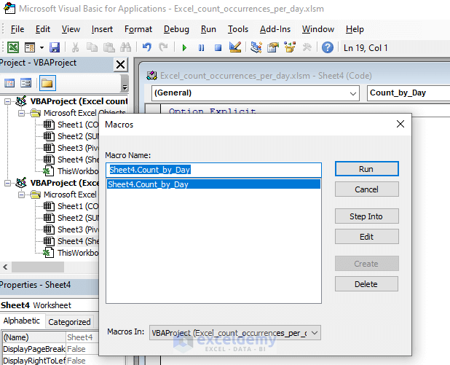Open Properties Window toolbar icon

[273, 47]
